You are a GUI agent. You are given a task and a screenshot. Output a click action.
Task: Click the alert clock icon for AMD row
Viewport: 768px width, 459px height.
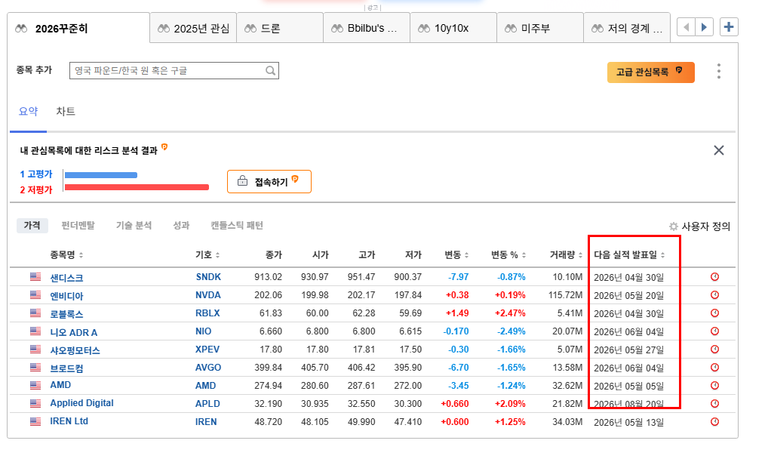tap(714, 386)
